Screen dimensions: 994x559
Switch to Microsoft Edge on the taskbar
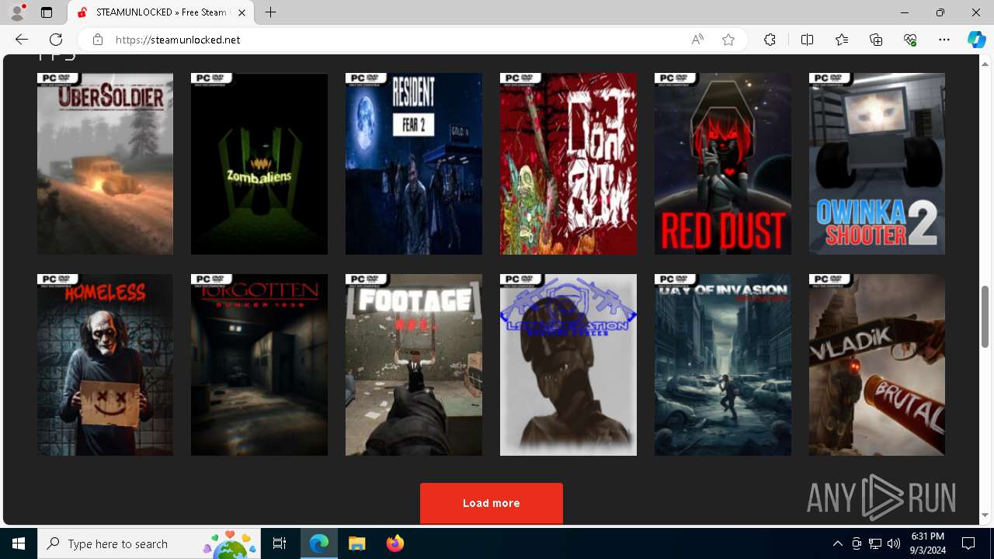pyautogui.click(x=319, y=543)
